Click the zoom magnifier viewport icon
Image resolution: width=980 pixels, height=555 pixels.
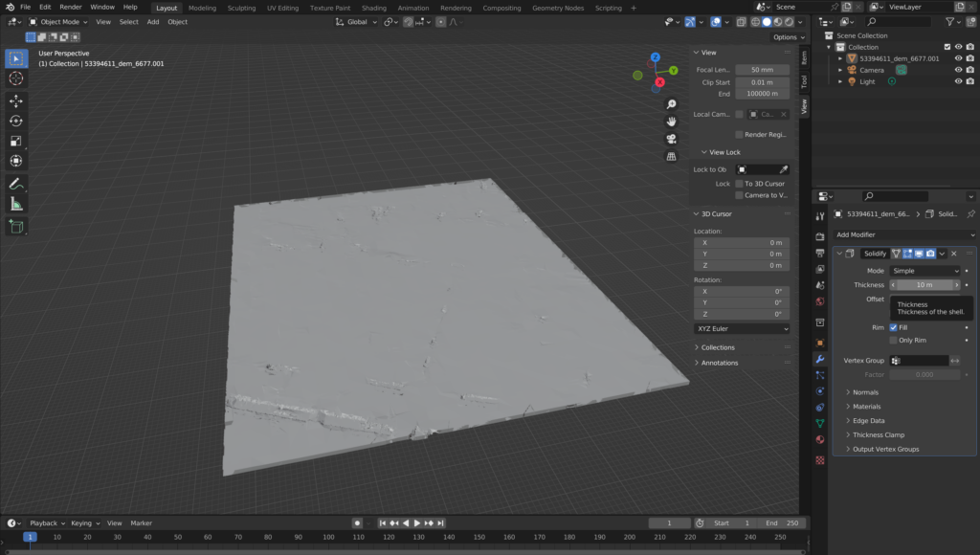[x=672, y=104]
